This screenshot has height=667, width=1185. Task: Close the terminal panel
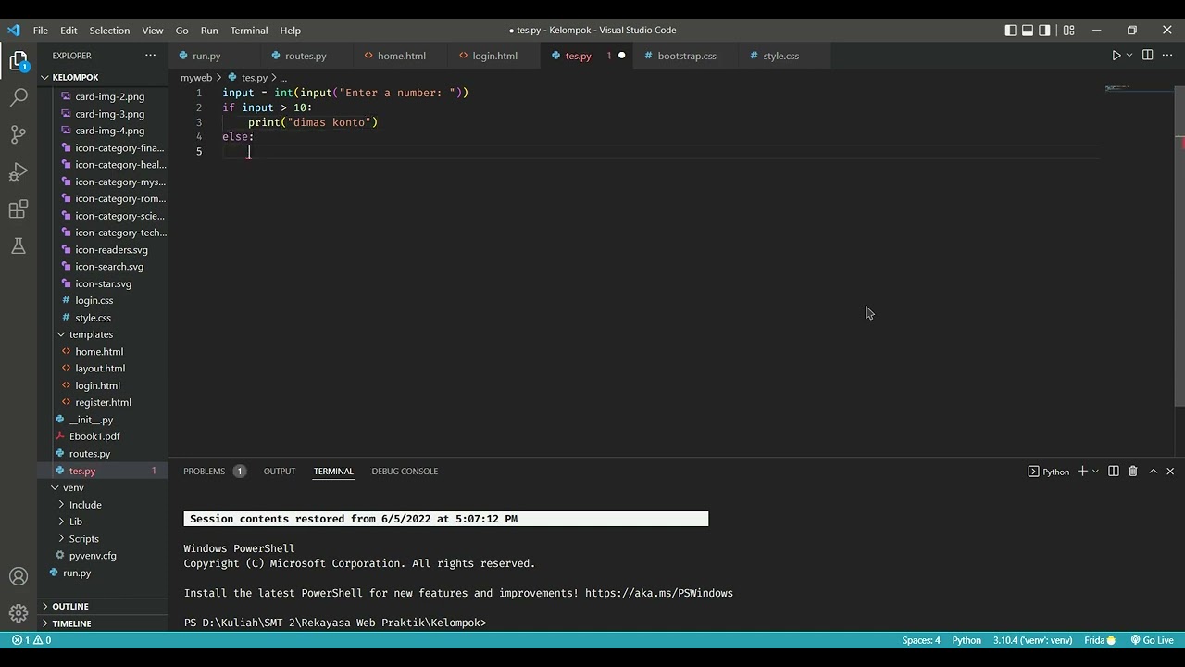1170,472
